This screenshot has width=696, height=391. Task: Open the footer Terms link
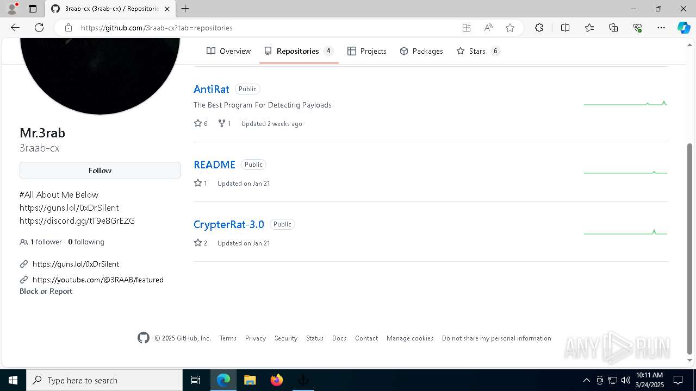228,338
